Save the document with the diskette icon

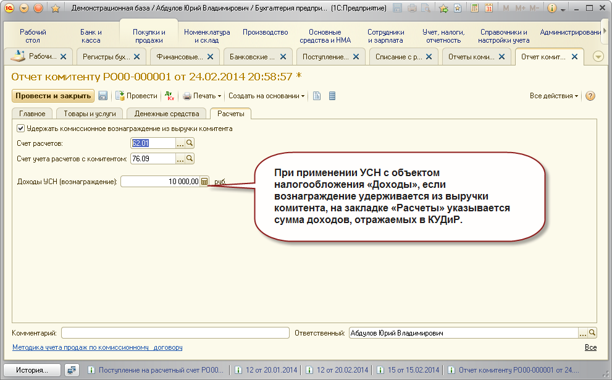tap(103, 96)
